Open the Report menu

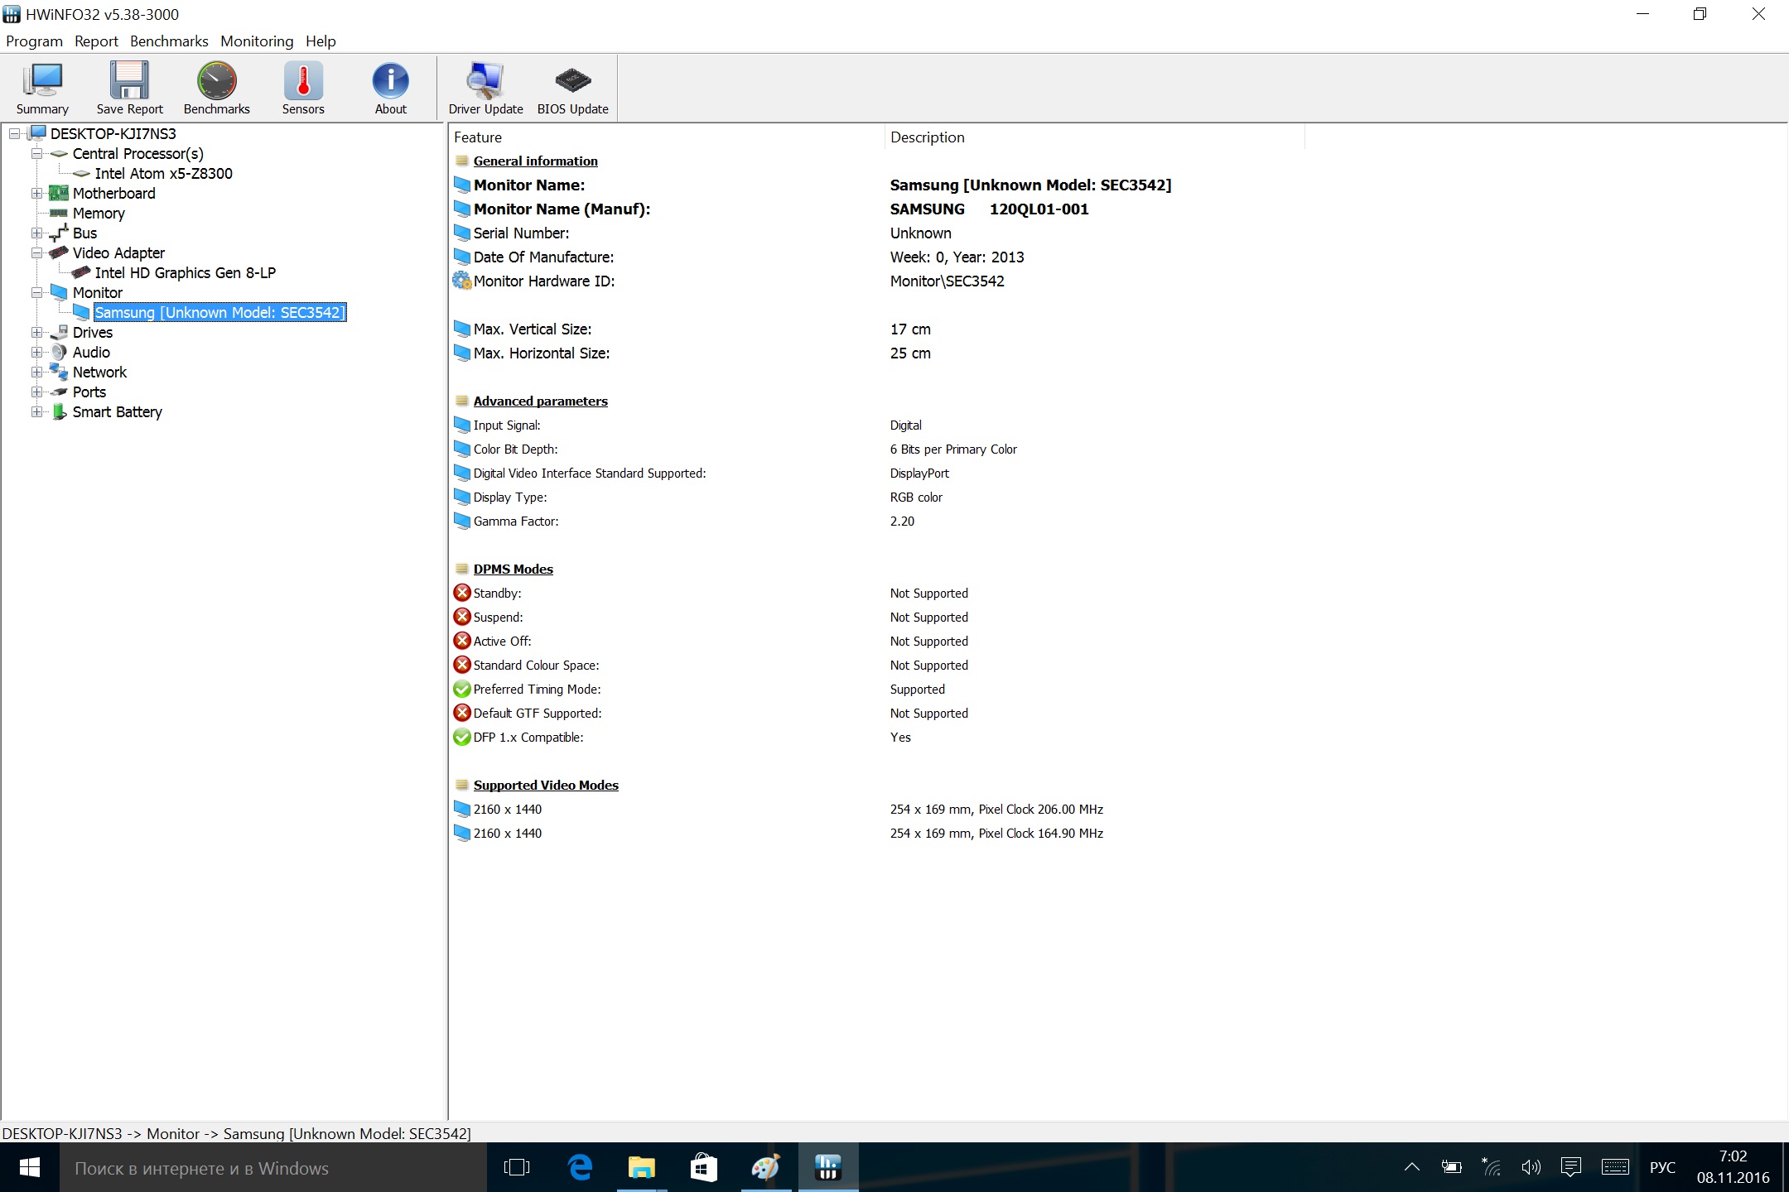(96, 41)
